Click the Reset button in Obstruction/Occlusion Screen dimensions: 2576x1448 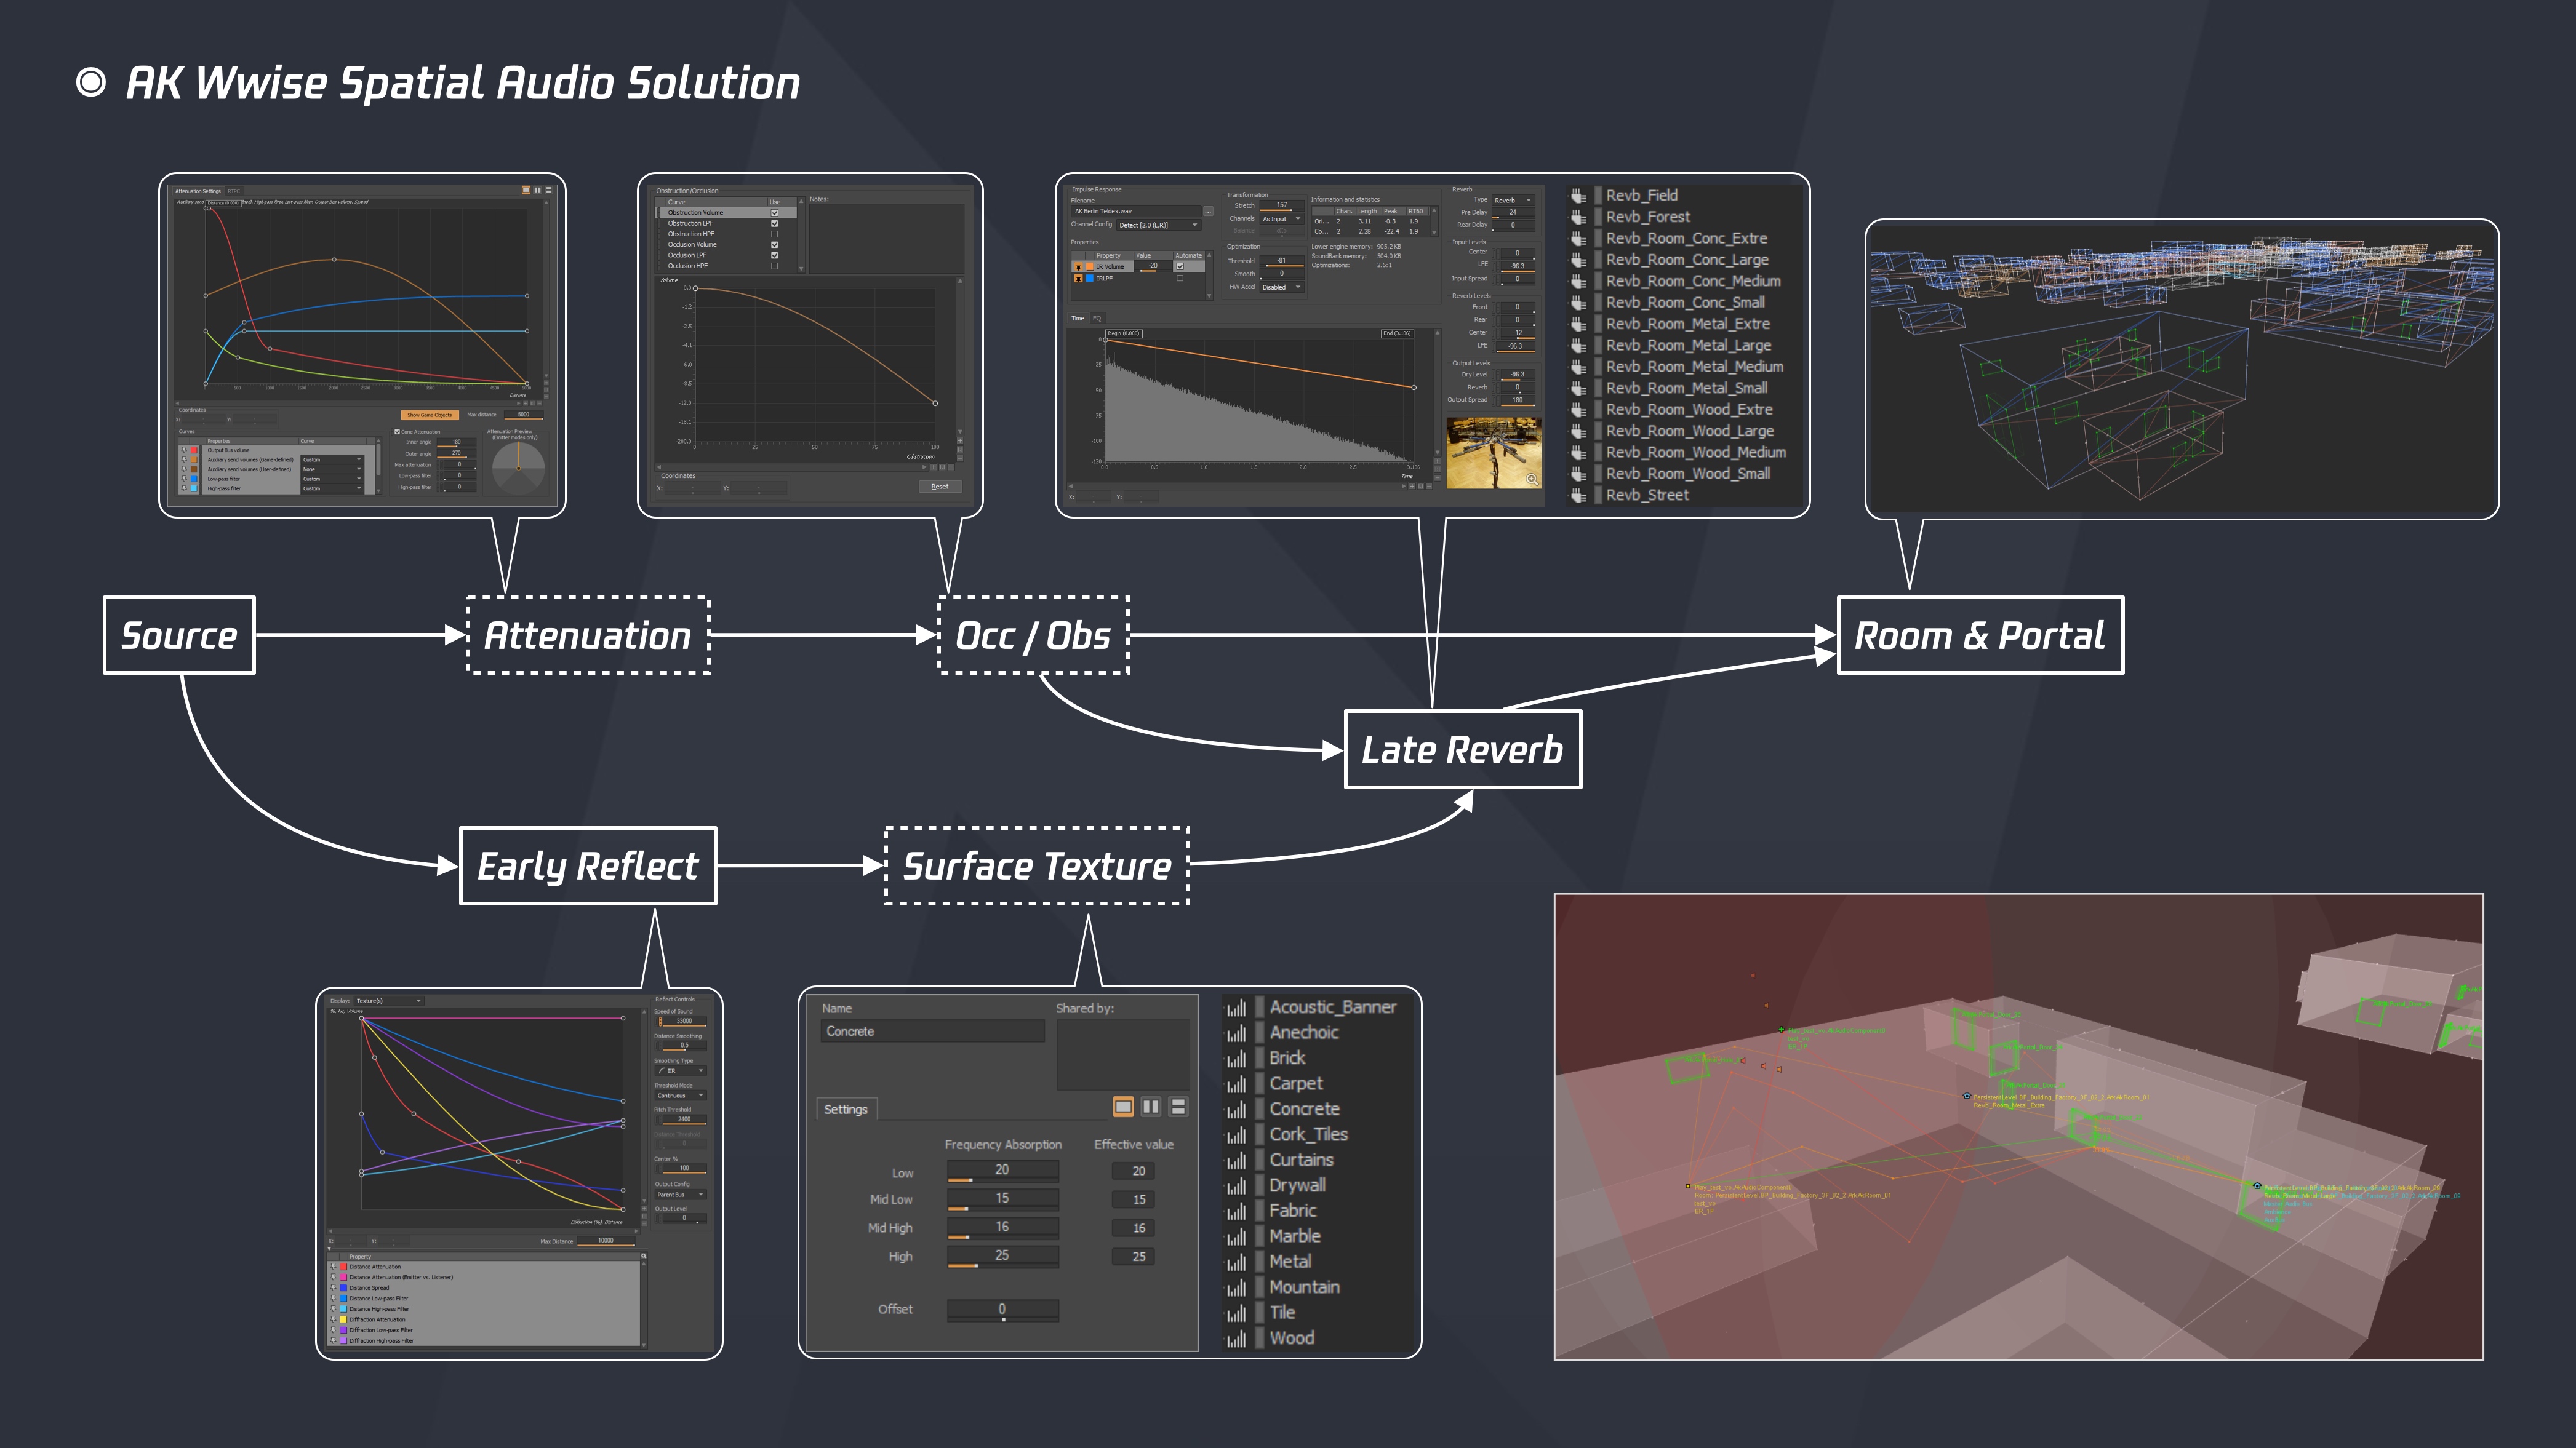click(940, 487)
